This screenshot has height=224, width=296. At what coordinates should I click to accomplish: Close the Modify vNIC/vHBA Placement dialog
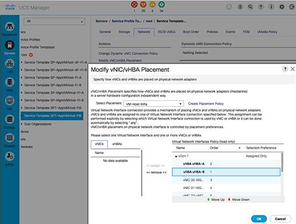pyautogui.click(x=292, y=69)
